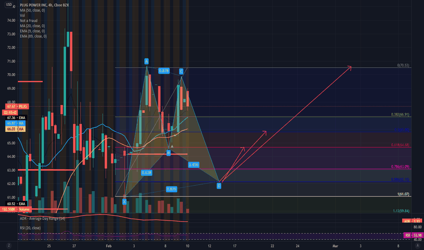
Task: Click the Feb date on time axis
Action: tap(109, 246)
